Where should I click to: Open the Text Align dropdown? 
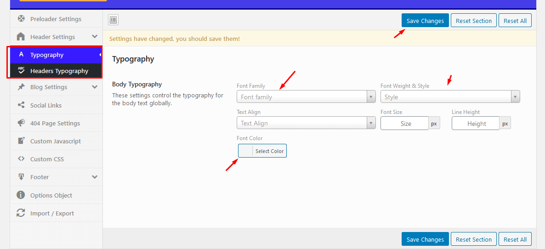pyautogui.click(x=306, y=123)
